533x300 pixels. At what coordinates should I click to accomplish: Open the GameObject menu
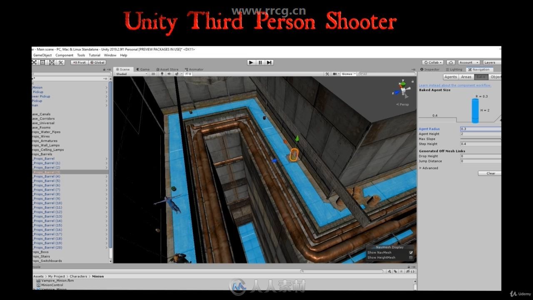click(42, 55)
